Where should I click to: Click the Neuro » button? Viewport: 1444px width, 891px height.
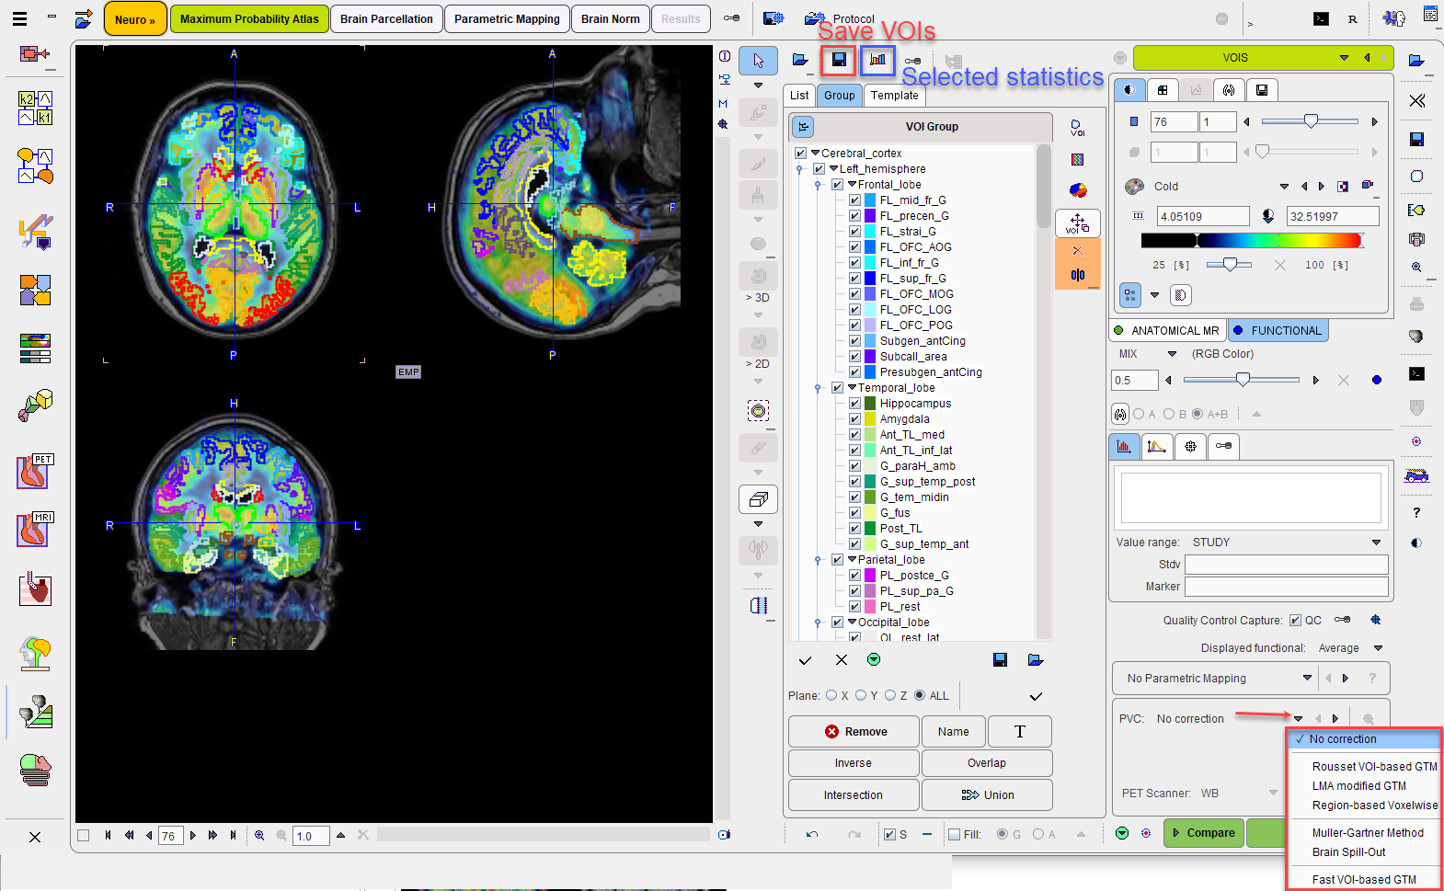(135, 19)
